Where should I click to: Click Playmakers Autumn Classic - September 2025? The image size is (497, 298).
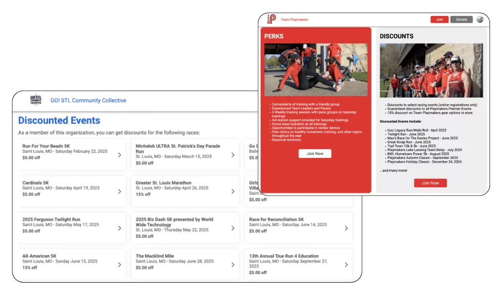[x=422, y=158]
